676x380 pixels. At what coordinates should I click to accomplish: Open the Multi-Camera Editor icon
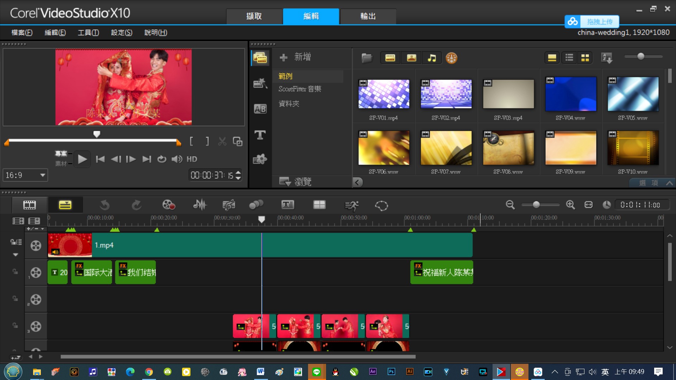tap(319, 205)
